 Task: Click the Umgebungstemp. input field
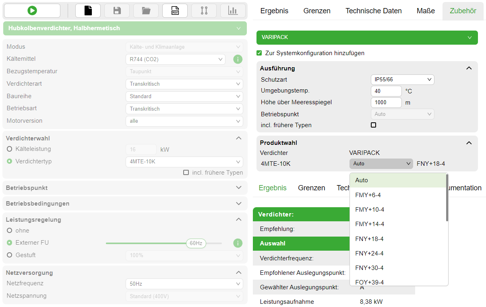pyautogui.click(x=386, y=91)
